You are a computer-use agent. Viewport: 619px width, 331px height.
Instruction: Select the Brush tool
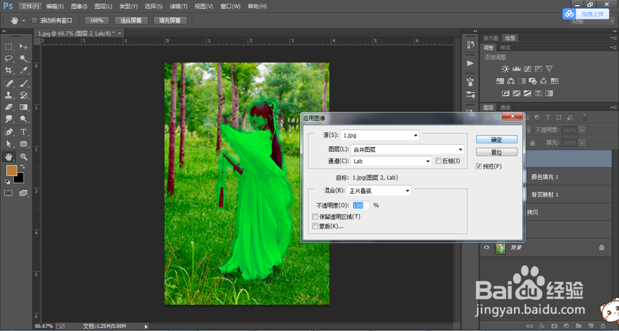point(24,84)
